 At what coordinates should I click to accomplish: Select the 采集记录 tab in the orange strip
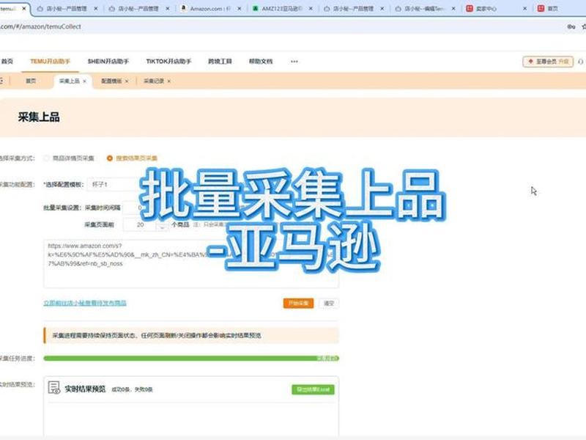tap(154, 81)
